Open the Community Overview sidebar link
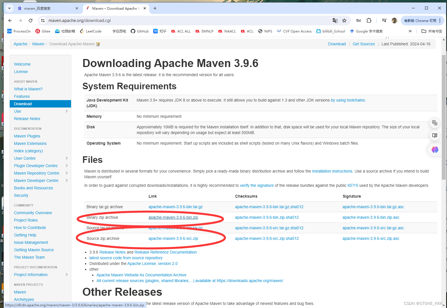447x308 pixels. pyautogui.click(x=33, y=213)
